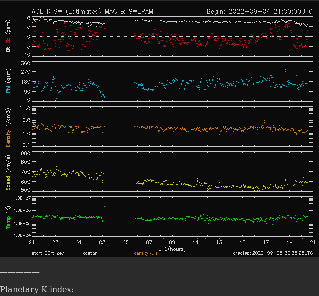Image resolution: width=319 pixels, height=296 pixels.
Task: Click the '100.0' tick on Density axis
Action: pyautogui.click(x=23, y=108)
